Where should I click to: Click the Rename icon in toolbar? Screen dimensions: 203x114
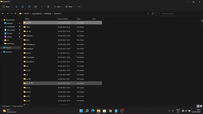(x=36, y=7)
